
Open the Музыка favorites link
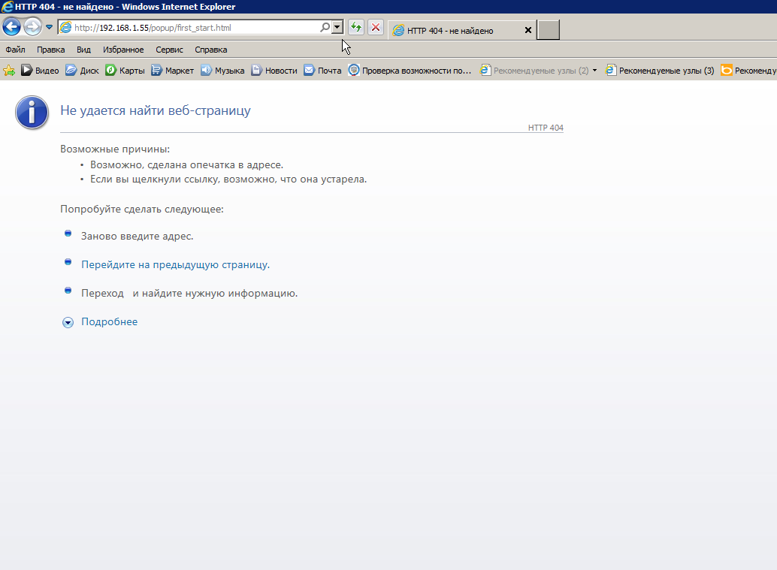(222, 71)
